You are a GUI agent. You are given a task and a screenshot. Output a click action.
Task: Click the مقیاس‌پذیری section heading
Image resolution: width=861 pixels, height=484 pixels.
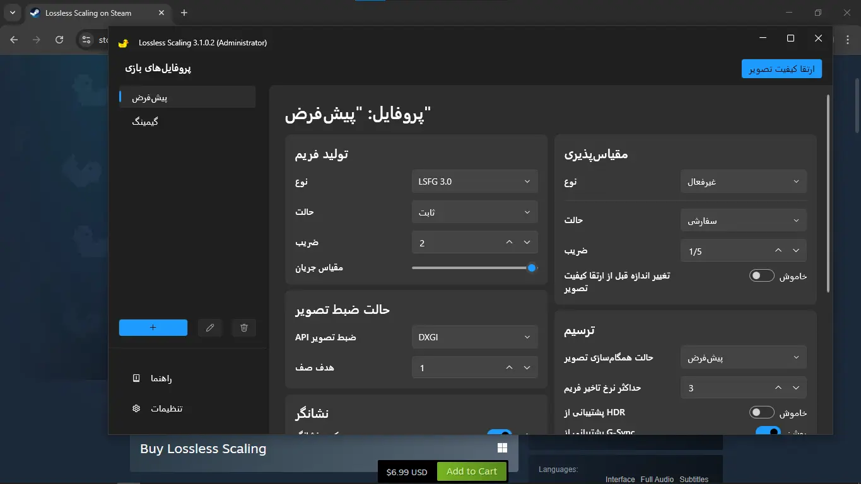596,154
